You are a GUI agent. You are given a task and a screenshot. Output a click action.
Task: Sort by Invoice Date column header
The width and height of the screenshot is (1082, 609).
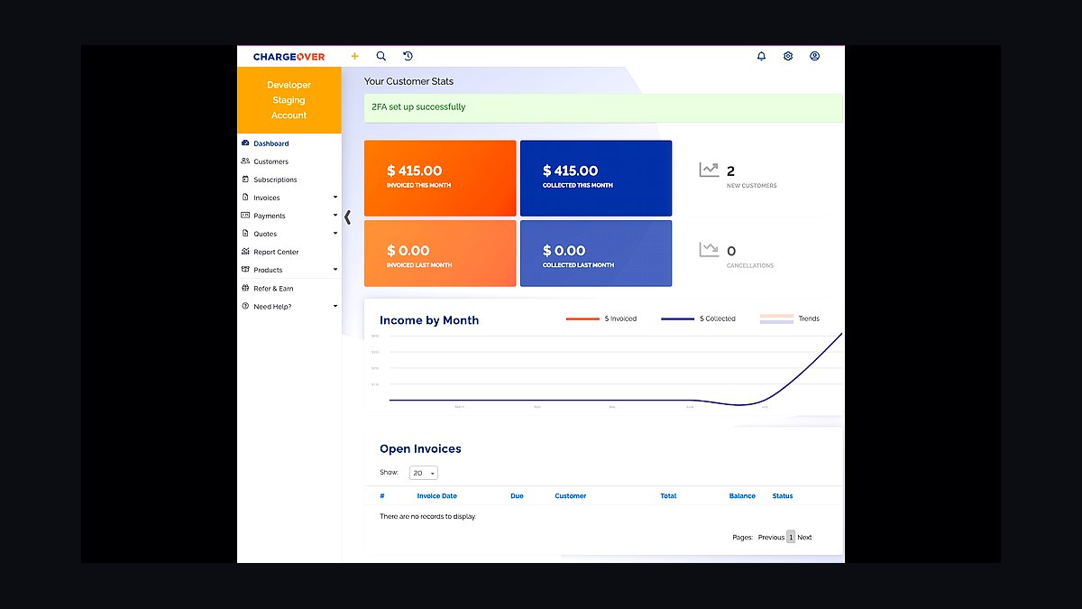pyautogui.click(x=437, y=496)
